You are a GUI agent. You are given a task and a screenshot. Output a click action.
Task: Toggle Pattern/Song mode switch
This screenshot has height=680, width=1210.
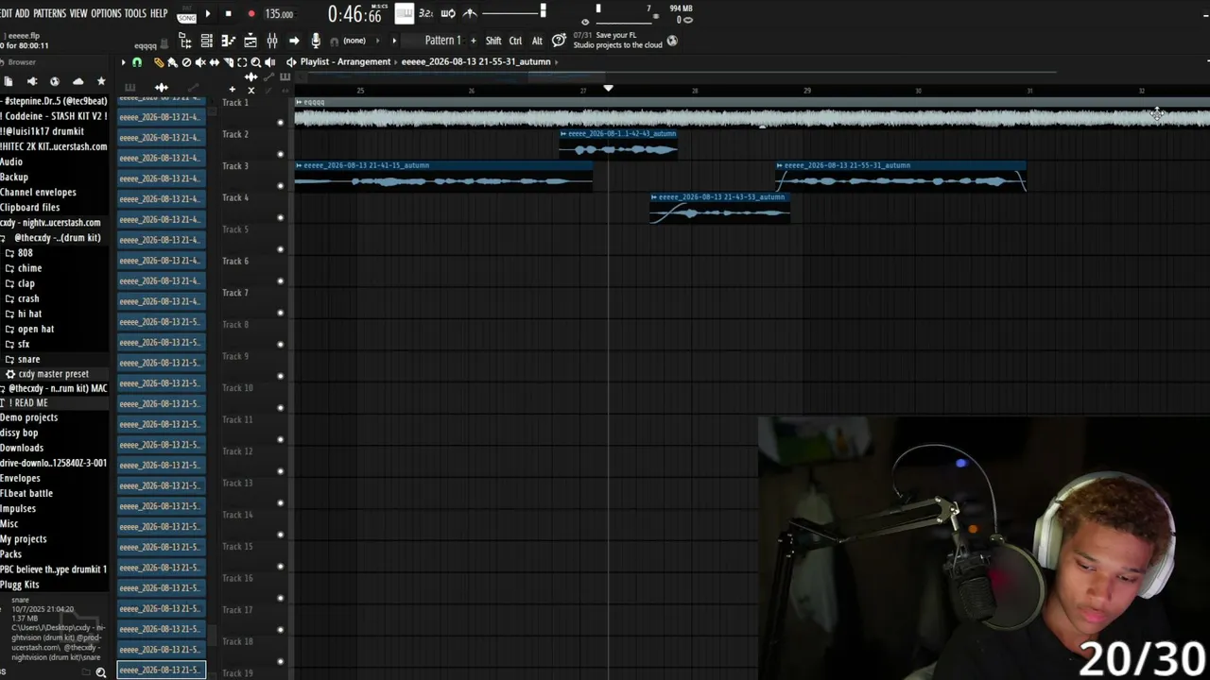pos(186,14)
